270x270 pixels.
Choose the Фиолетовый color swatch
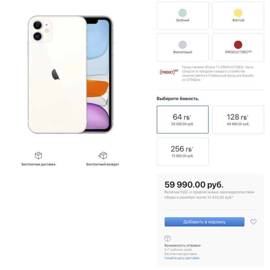pos(183,48)
